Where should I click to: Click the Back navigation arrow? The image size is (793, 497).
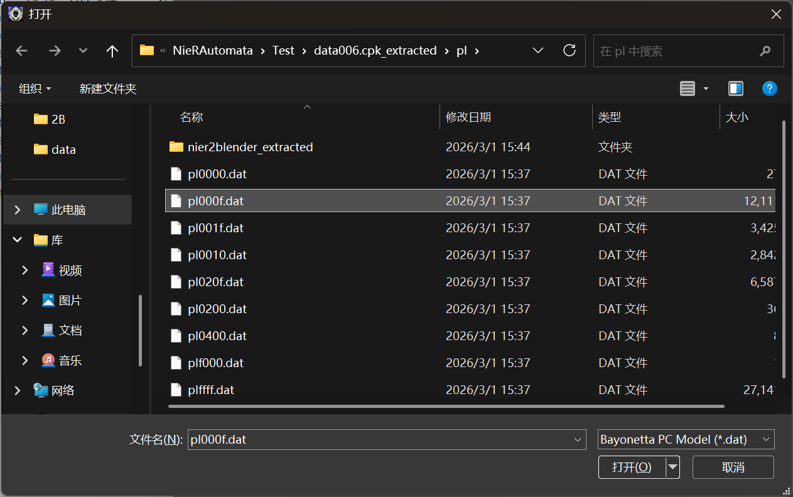tap(22, 51)
